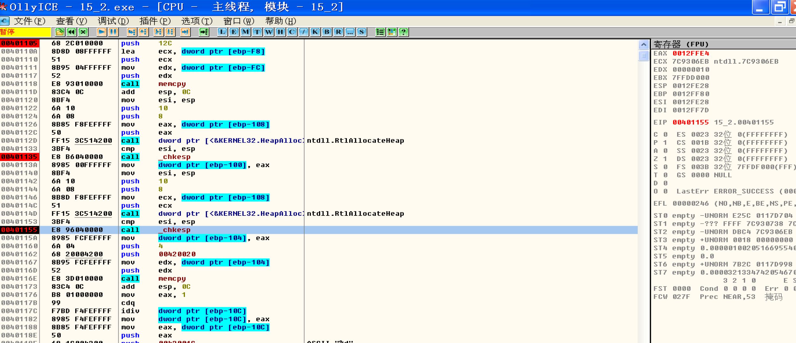This screenshot has height=343, width=796.
Task: Click the Restart program rewind icon
Action: tap(72, 32)
